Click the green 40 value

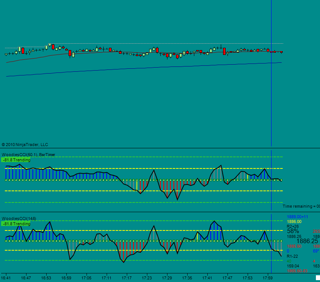[289, 261]
